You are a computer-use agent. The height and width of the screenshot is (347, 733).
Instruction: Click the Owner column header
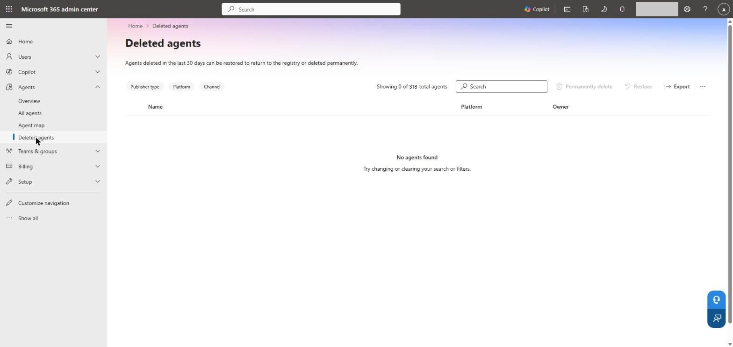click(561, 107)
